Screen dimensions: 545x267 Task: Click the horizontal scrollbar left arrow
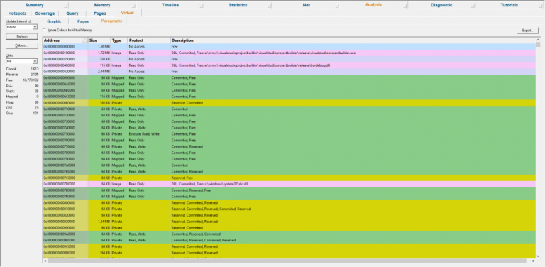(45, 261)
